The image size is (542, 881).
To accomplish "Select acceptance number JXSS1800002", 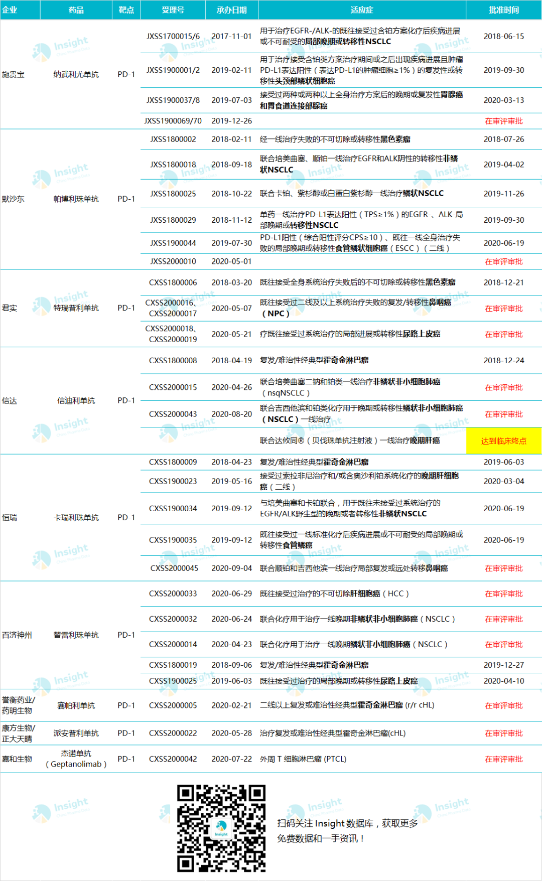I will tap(173, 139).
